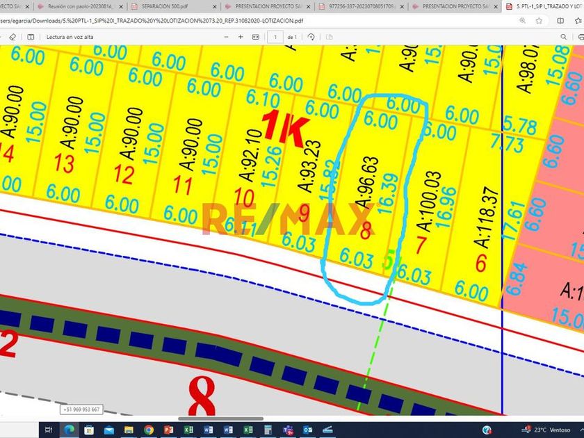The height and width of the screenshot is (438, 584).
Task: Click the zoom in plus button
Action: pos(241,37)
